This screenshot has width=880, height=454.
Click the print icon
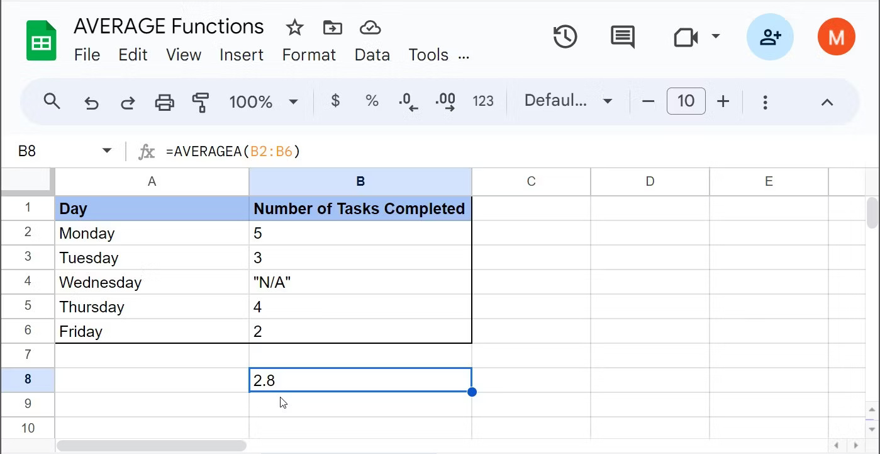(x=164, y=102)
